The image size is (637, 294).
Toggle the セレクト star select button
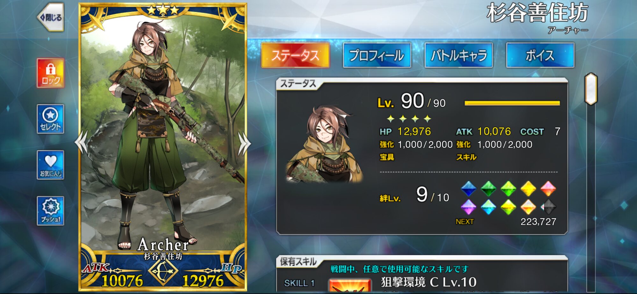[x=51, y=119]
